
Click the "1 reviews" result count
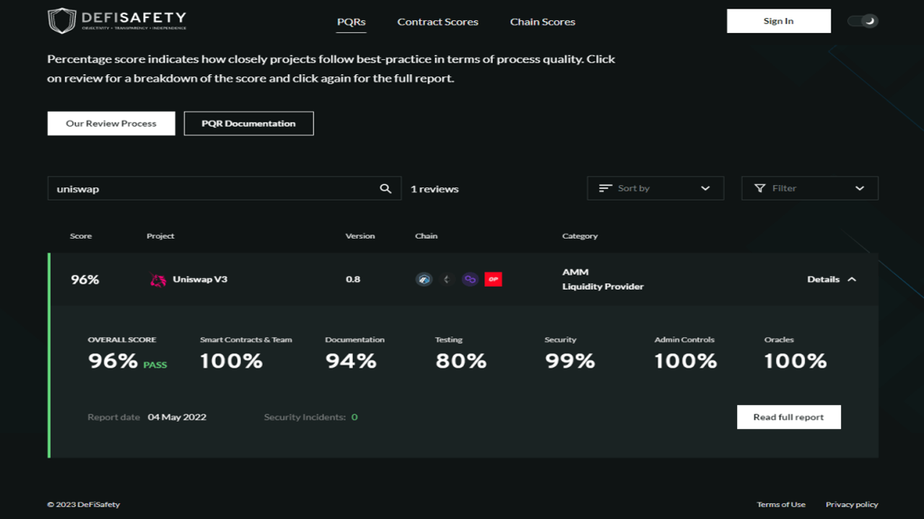pyautogui.click(x=435, y=189)
